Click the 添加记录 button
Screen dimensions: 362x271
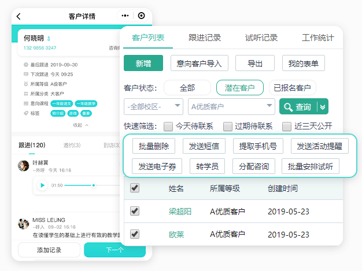[49, 250]
